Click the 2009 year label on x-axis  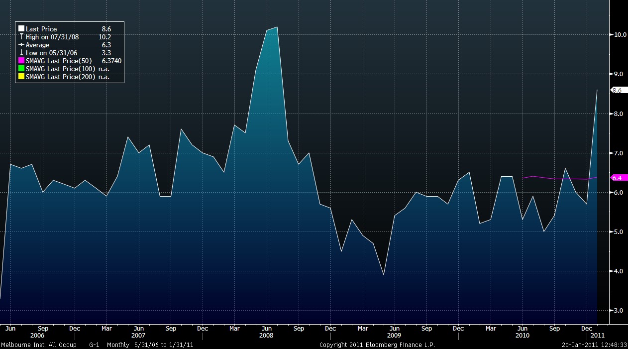(394, 336)
